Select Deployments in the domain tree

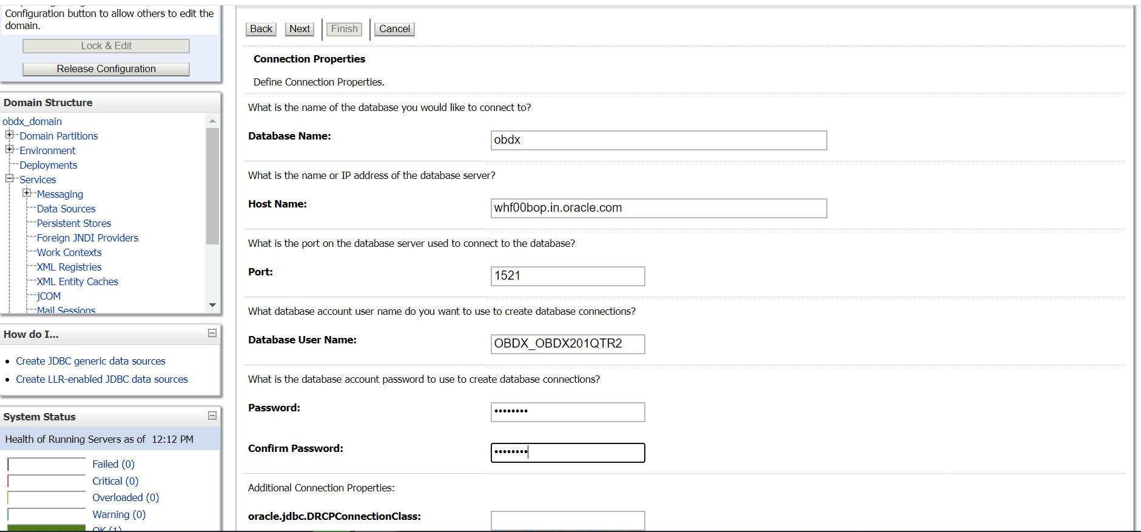point(49,165)
